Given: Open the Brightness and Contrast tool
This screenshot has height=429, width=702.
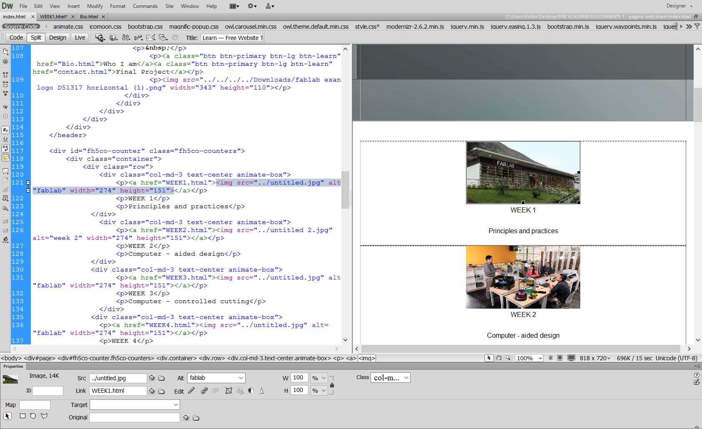Looking at the screenshot, I should point(251,391).
